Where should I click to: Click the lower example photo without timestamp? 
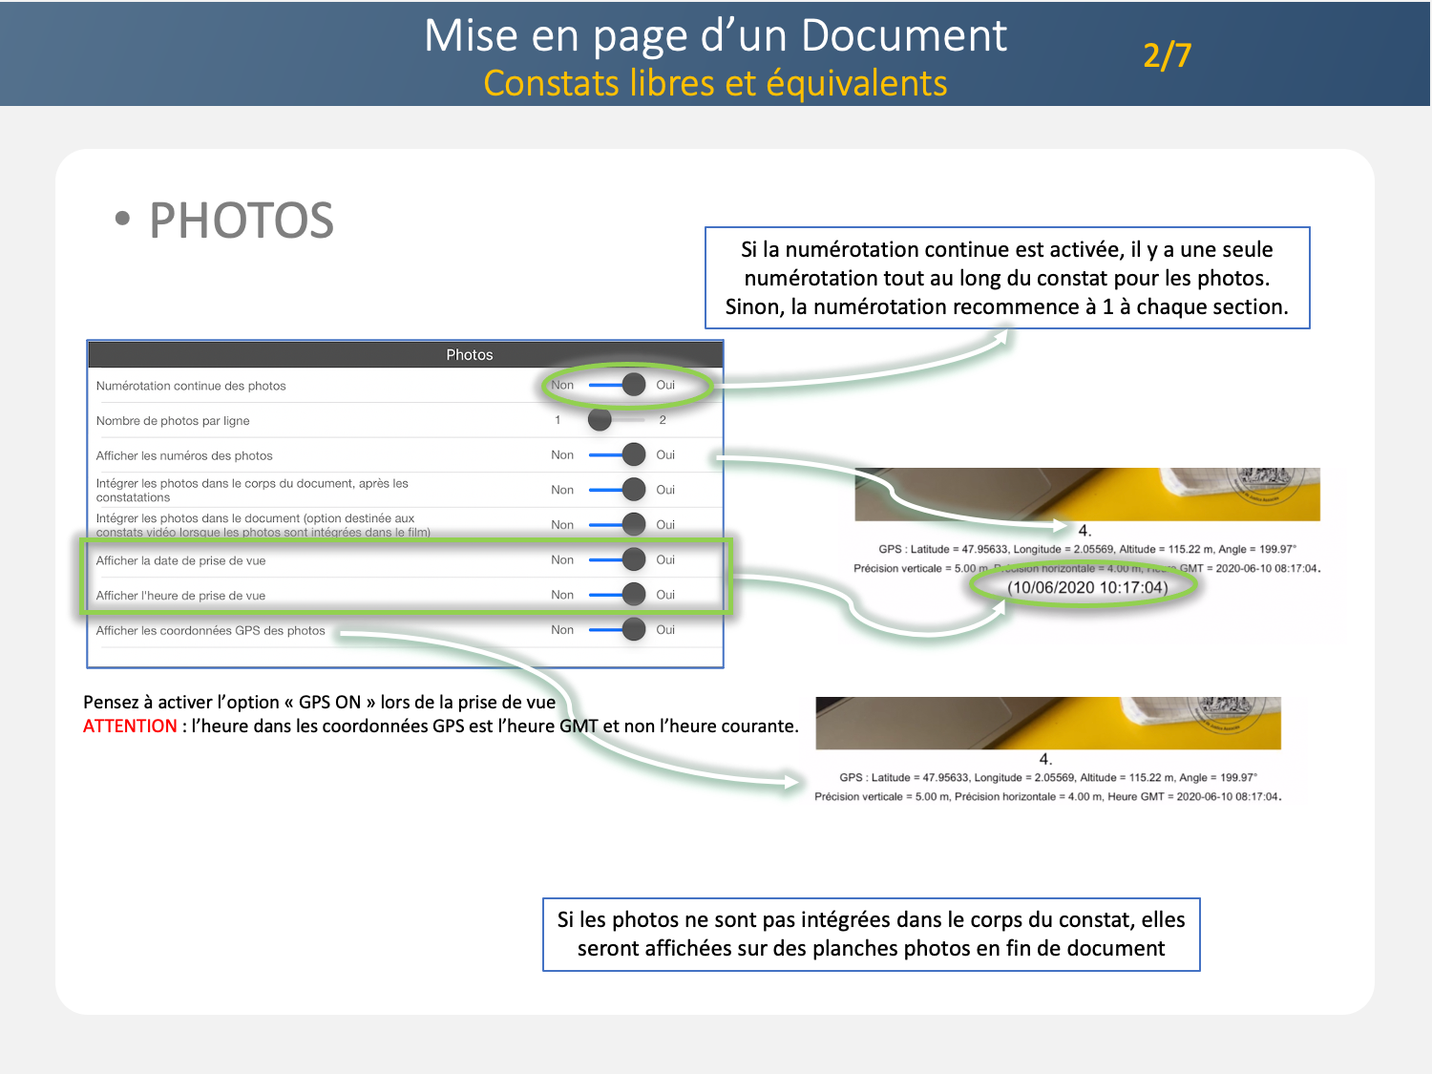pyautogui.click(x=1047, y=723)
